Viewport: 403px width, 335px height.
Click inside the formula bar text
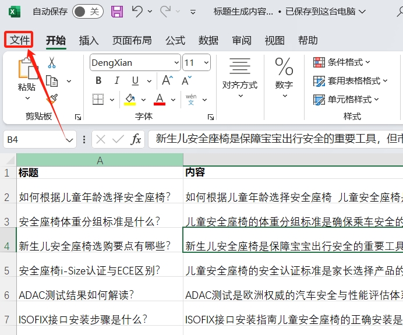click(x=275, y=139)
